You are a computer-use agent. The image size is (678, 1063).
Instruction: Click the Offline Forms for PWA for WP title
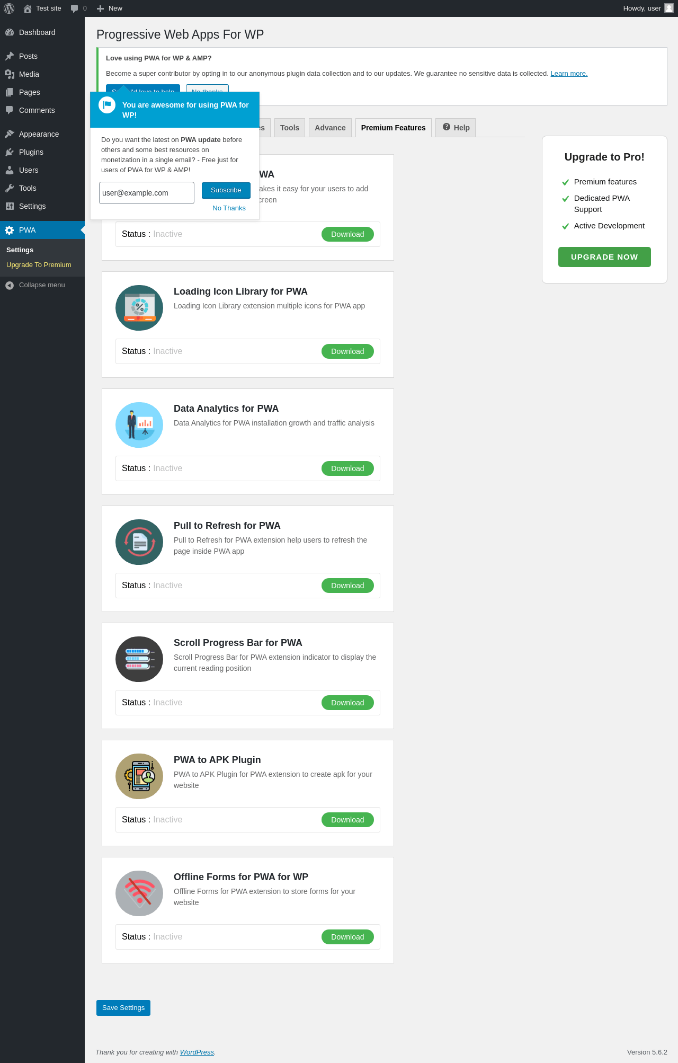[x=241, y=877]
